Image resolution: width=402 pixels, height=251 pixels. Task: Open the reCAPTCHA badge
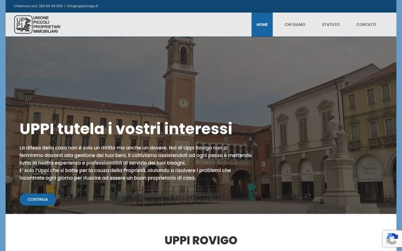(x=392, y=239)
